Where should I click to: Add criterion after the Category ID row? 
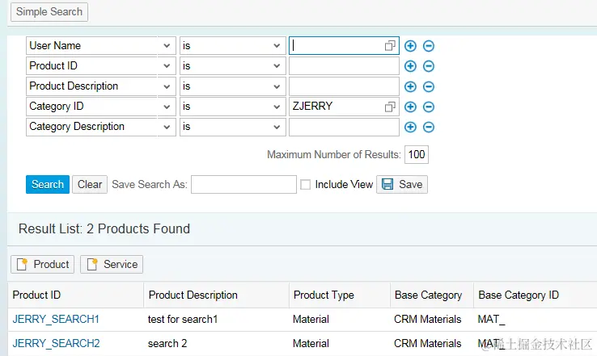(x=410, y=107)
